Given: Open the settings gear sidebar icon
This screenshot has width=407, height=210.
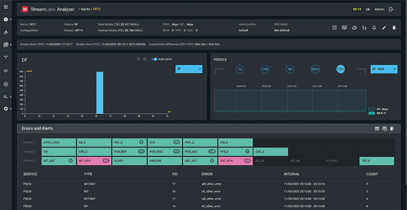Looking at the screenshot, I should tap(6, 109).
